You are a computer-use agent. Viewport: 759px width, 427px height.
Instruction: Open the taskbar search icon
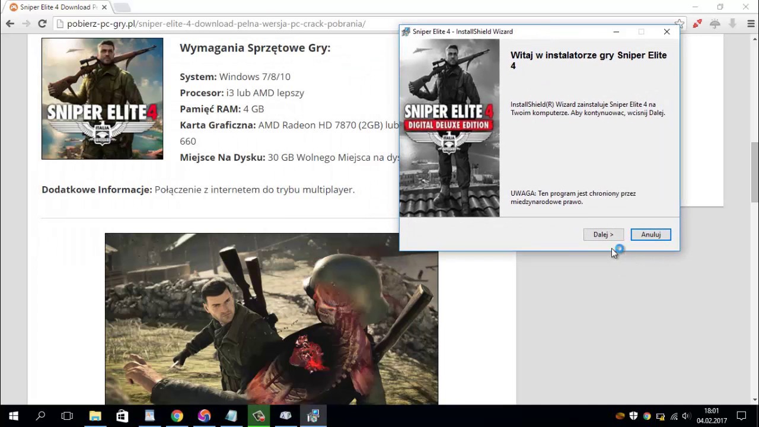tap(40, 416)
